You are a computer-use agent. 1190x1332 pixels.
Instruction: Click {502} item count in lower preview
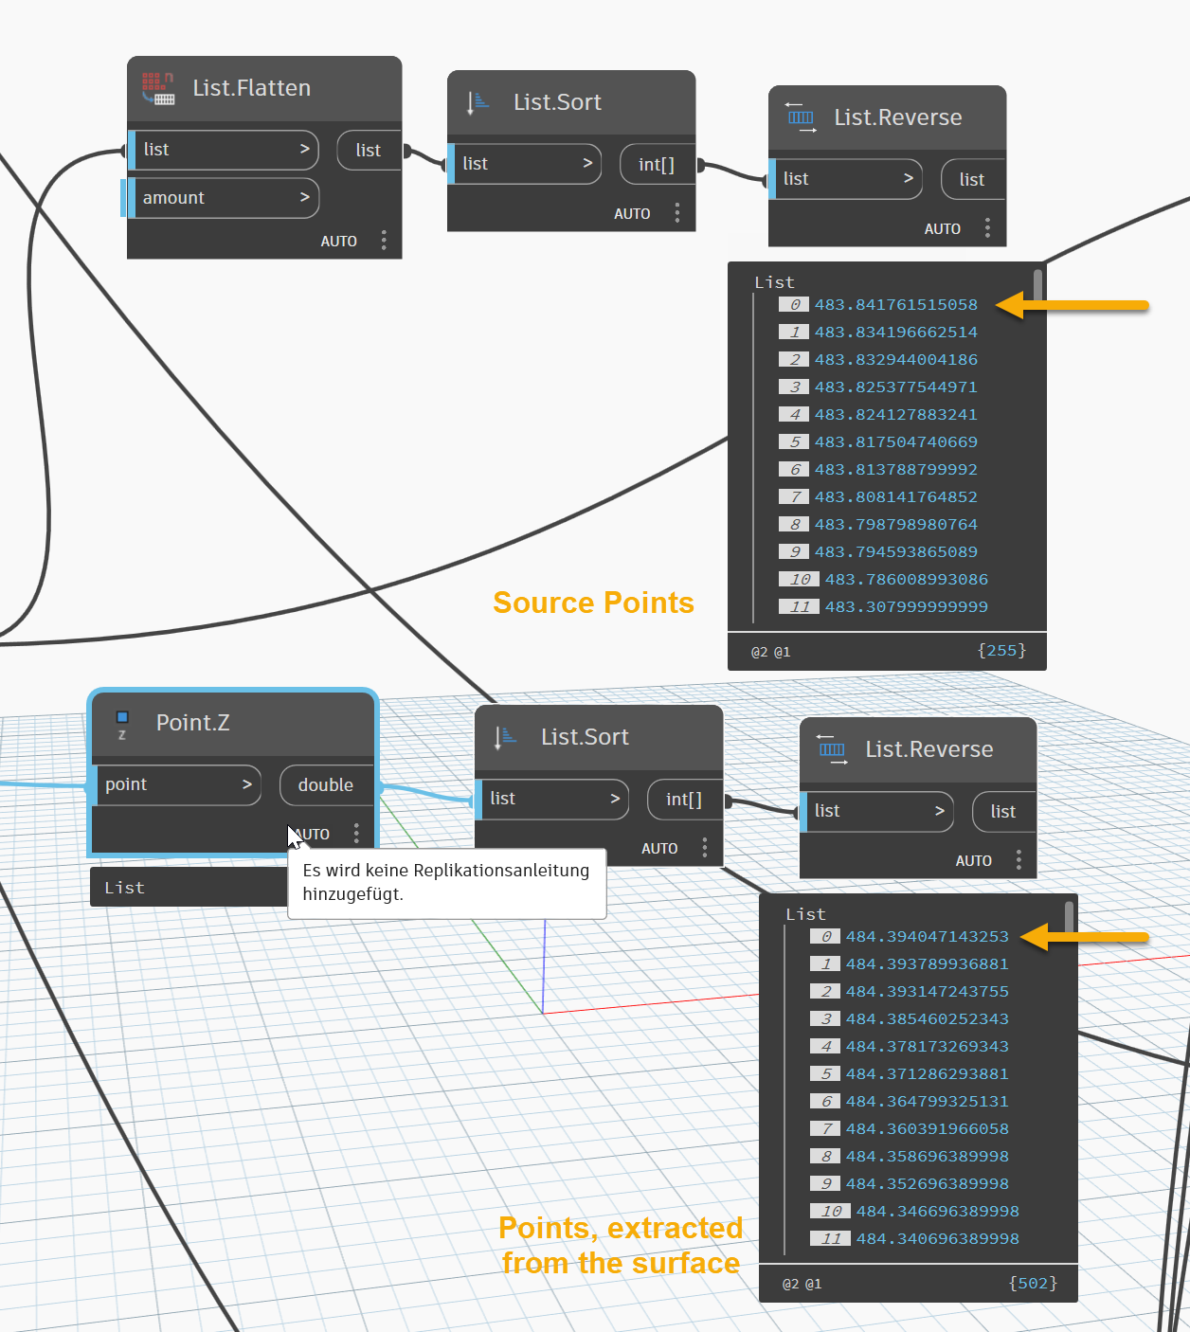point(1034,1284)
